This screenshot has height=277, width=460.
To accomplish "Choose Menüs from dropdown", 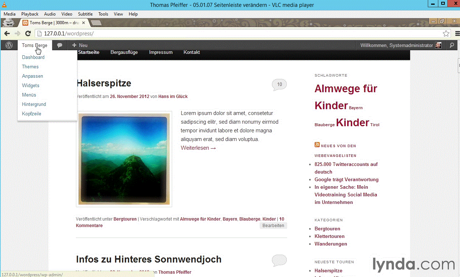I will point(29,95).
